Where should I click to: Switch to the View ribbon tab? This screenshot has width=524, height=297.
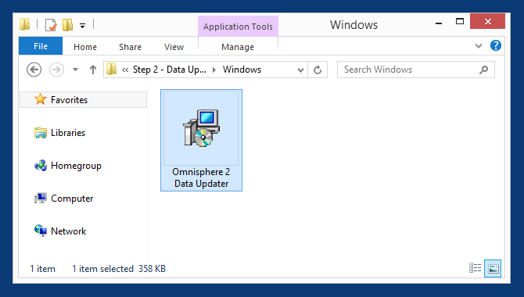tap(174, 47)
